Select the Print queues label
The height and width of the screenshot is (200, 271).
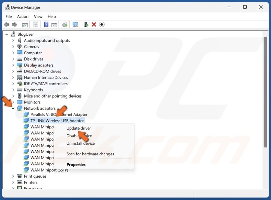pos(35,176)
